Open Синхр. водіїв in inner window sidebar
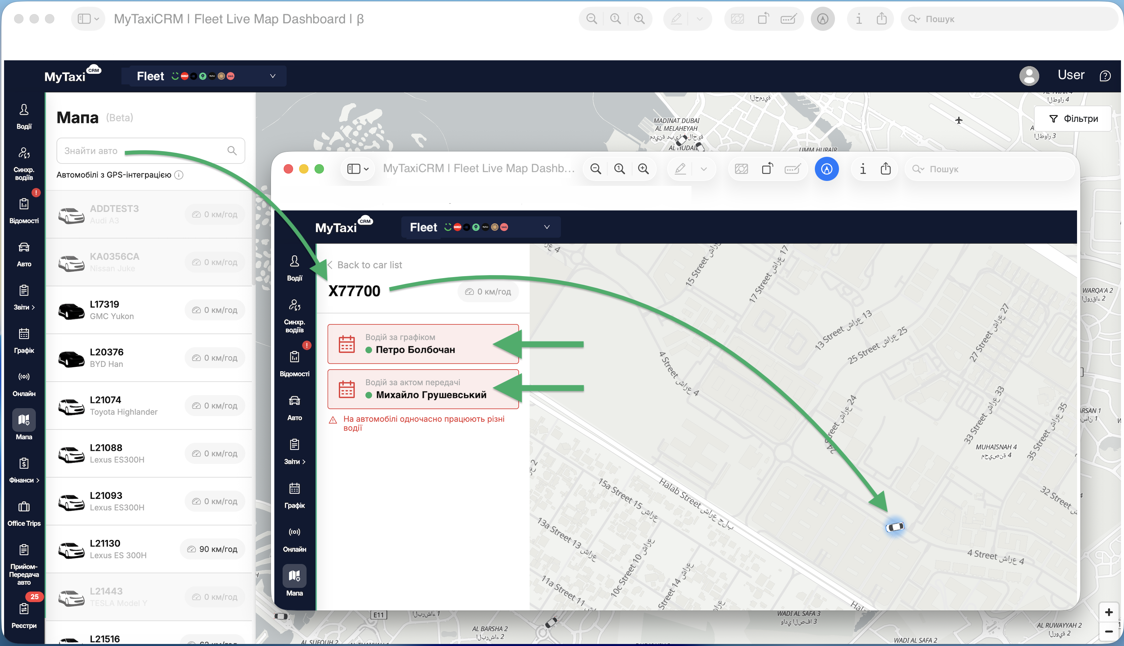Image resolution: width=1124 pixels, height=646 pixels. (294, 315)
